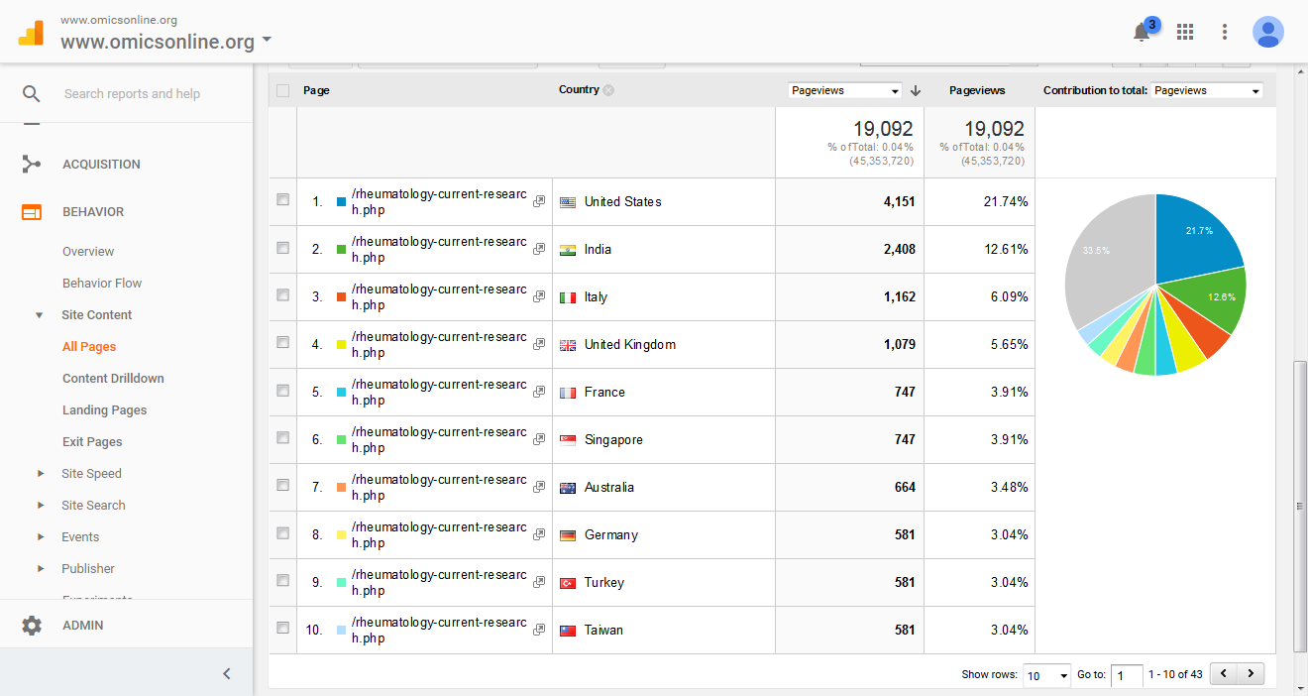1308x696 pixels.
Task: Click the Google Analytics logo
Action: [31, 33]
